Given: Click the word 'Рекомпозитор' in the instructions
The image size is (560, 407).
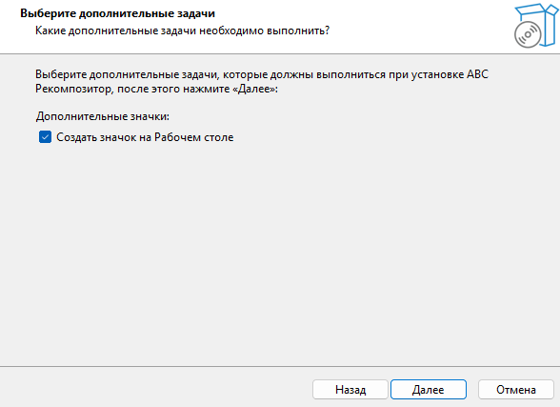Looking at the screenshot, I should (x=74, y=89).
